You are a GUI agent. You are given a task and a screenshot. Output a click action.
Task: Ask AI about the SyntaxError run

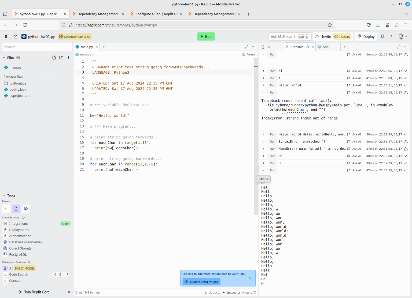354,142
